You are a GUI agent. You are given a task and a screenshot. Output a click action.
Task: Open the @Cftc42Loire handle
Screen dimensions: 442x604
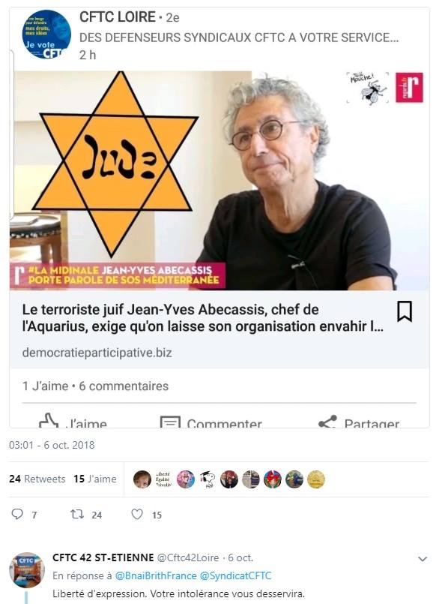tap(188, 557)
